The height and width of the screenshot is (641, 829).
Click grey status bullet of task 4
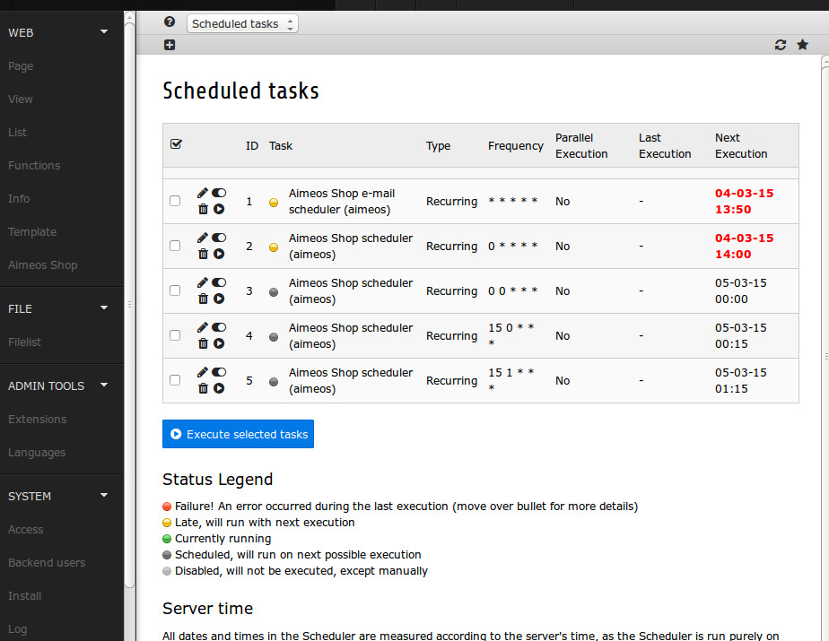point(274,337)
